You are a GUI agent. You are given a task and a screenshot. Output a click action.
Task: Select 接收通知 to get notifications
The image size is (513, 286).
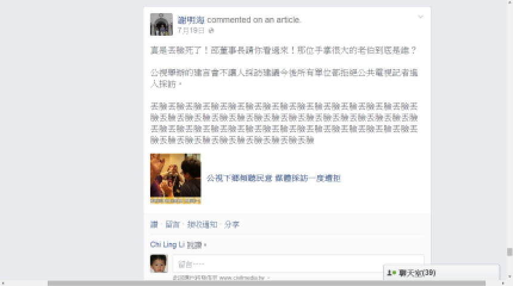[x=202, y=225]
